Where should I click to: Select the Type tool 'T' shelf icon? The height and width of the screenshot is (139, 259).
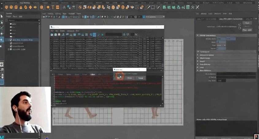(53, 7)
